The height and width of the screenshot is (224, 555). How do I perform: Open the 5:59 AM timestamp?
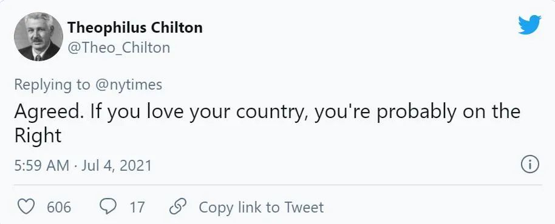[42, 165]
